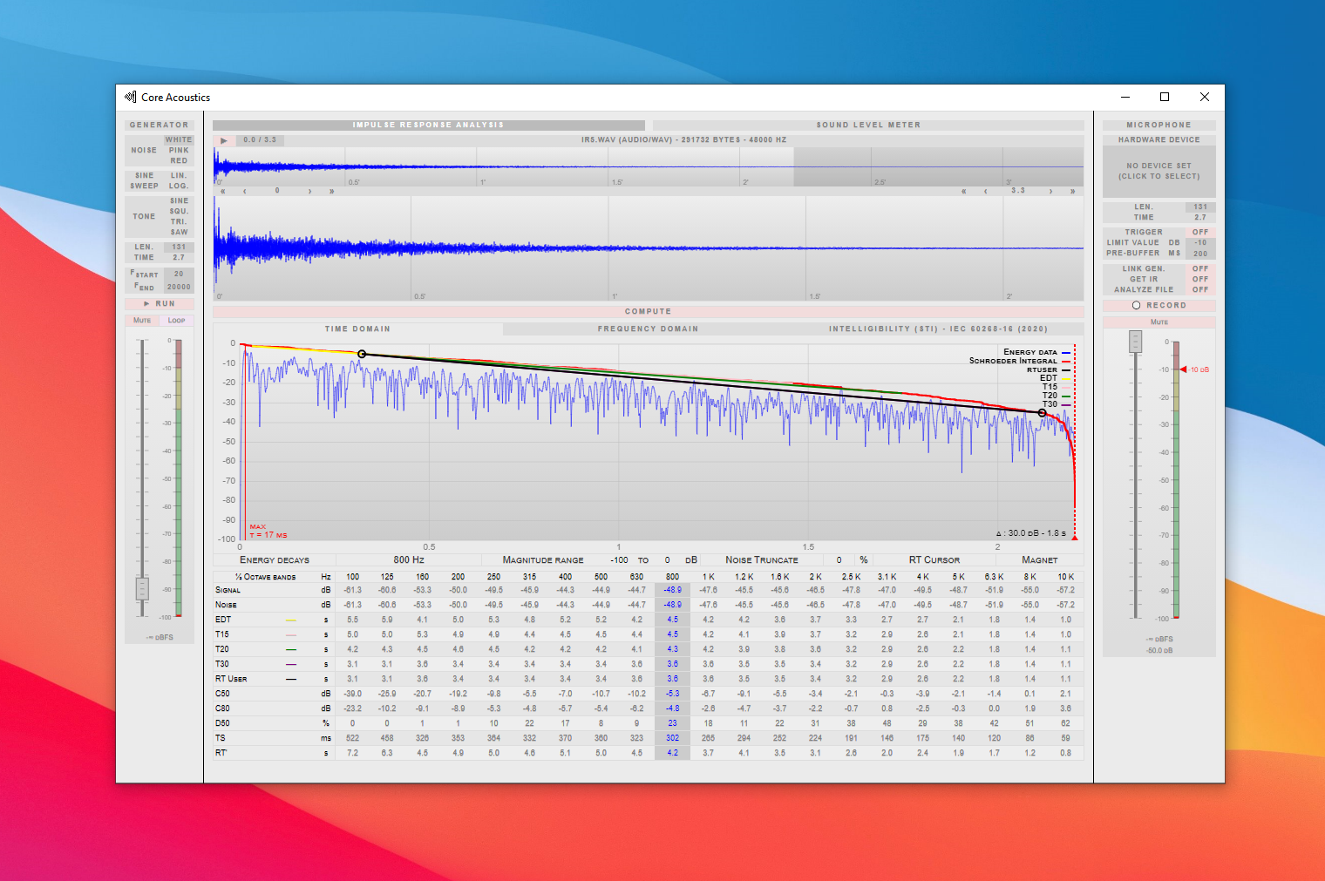Click the EDT row label
This screenshot has width=1325, height=881.
[223, 620]
